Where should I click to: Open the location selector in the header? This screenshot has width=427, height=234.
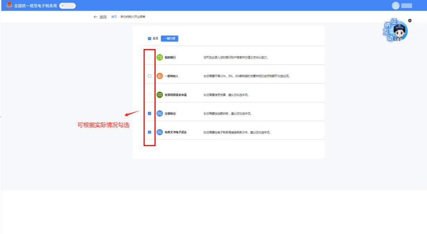coord(67,6)
